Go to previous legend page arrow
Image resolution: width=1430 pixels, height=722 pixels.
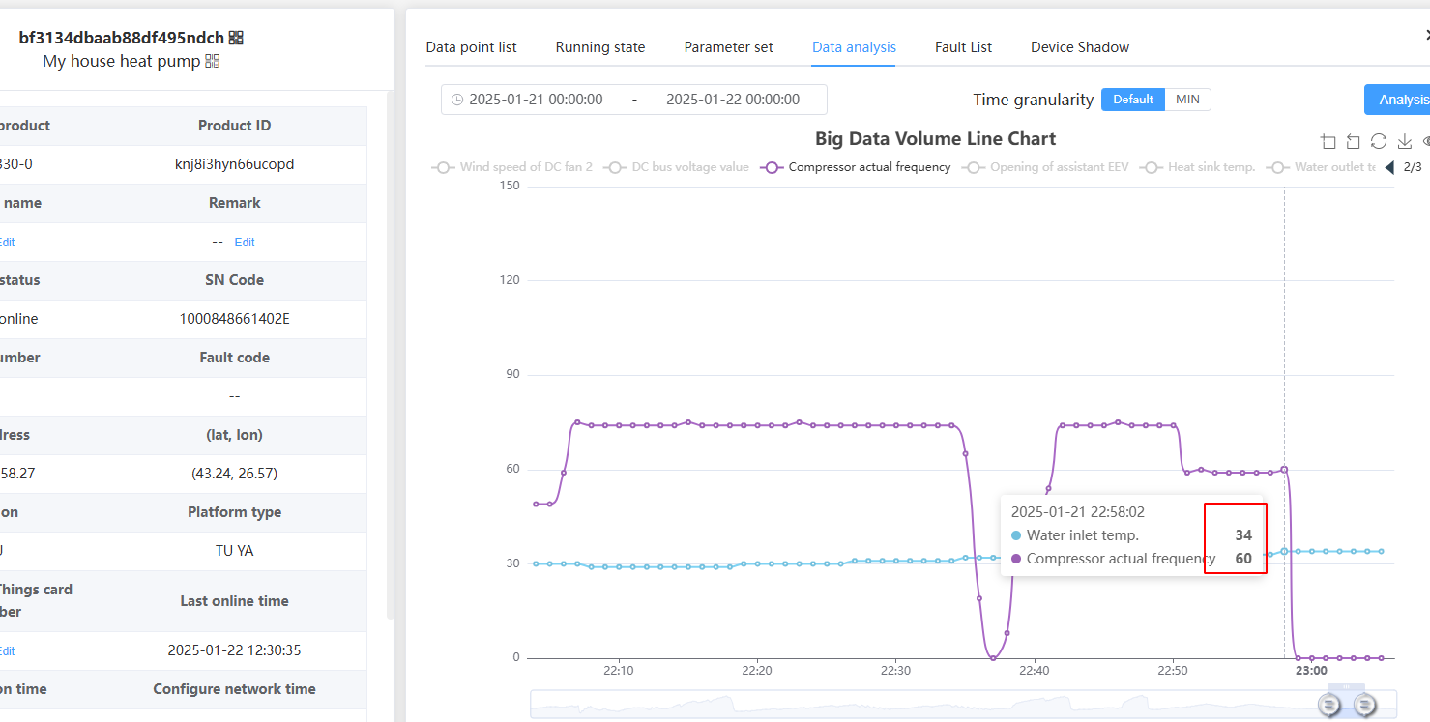(1389, 167)
